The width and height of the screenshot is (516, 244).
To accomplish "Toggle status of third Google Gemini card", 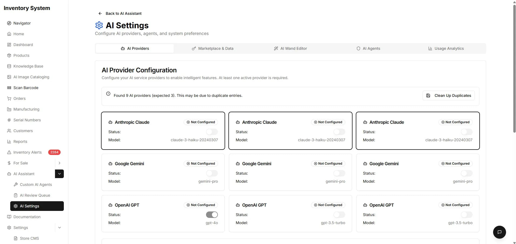I will coord(466,173).
